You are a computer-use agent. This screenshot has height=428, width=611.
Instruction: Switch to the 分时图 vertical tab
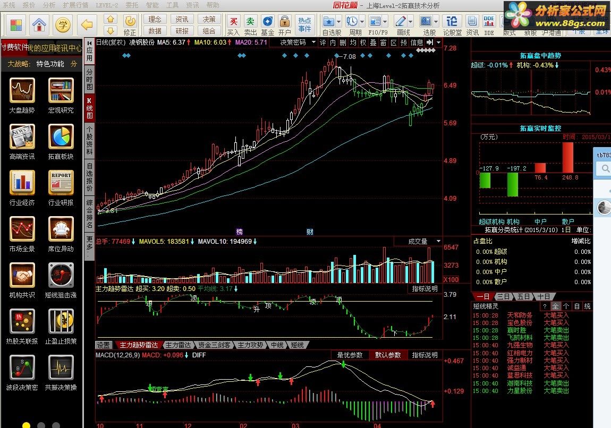pos(90,80)
